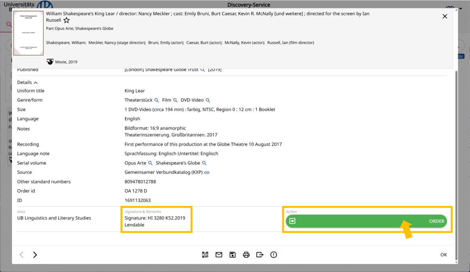Confirm with the OK button
Image resolution: width=470 pixels, height=272 pixels.
443,255
